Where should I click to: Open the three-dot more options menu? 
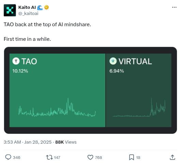[x=174, y=7]
